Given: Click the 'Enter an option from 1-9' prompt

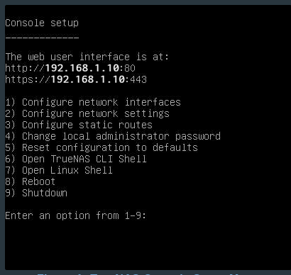Looking at the screenshot, I should (x=76, y=215).
